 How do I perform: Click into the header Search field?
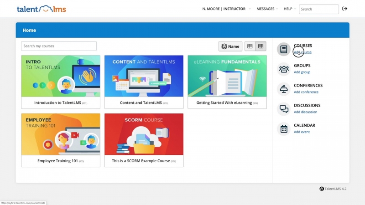(x=318, y=9)
